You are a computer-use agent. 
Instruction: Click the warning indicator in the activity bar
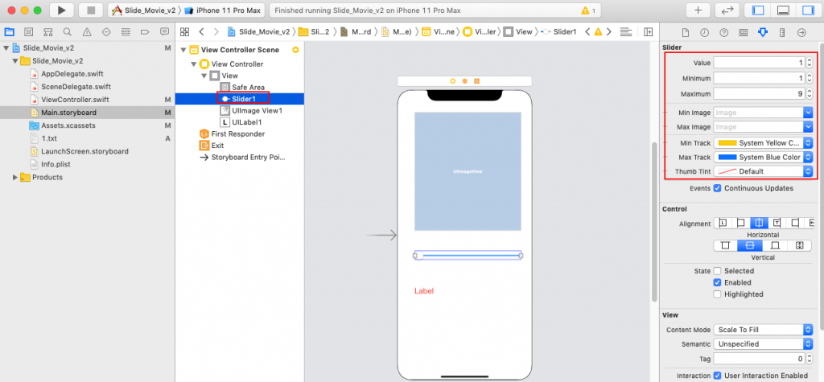pos(588,10)
